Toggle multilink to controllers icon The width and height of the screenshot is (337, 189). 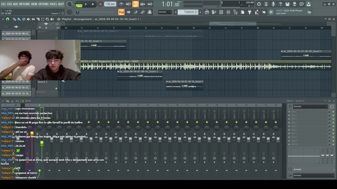142,12
